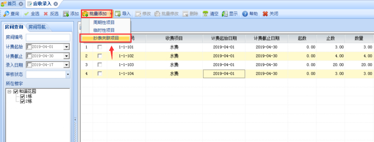Image resolution: width=374 pixels, height=142 pixels.
Task: Click the 批量添加 batch add button
Action: [95, 14]
